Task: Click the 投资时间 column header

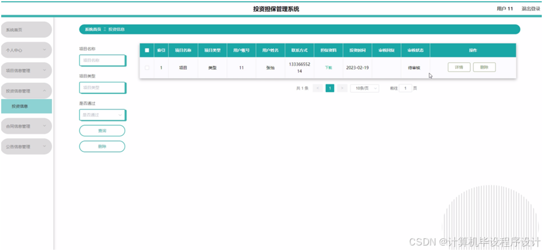Action: [357, 50]
